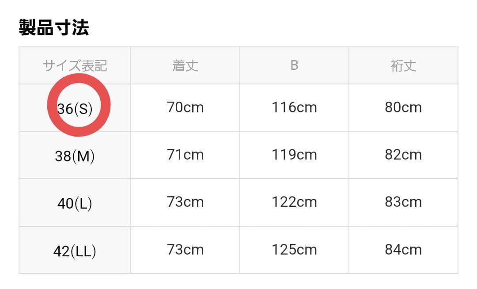Click the 83cm sleeve cell
Screen dimensions: 477x289
403,202
